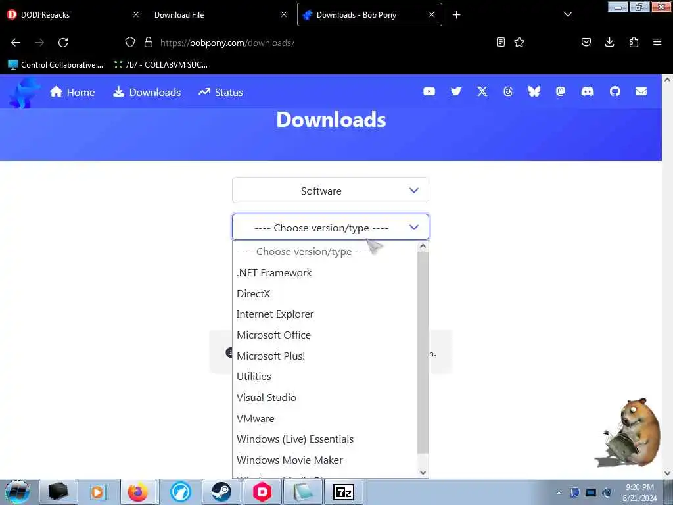The height and width of the screenshot is (505, 673).
Task: Launch Firefox from the taskbar
Action: (x=138, y=492)
